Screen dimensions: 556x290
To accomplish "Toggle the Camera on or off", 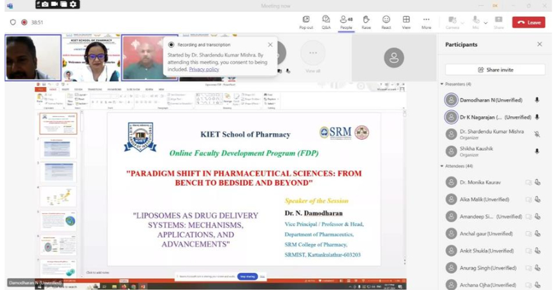I will [452, 23].
